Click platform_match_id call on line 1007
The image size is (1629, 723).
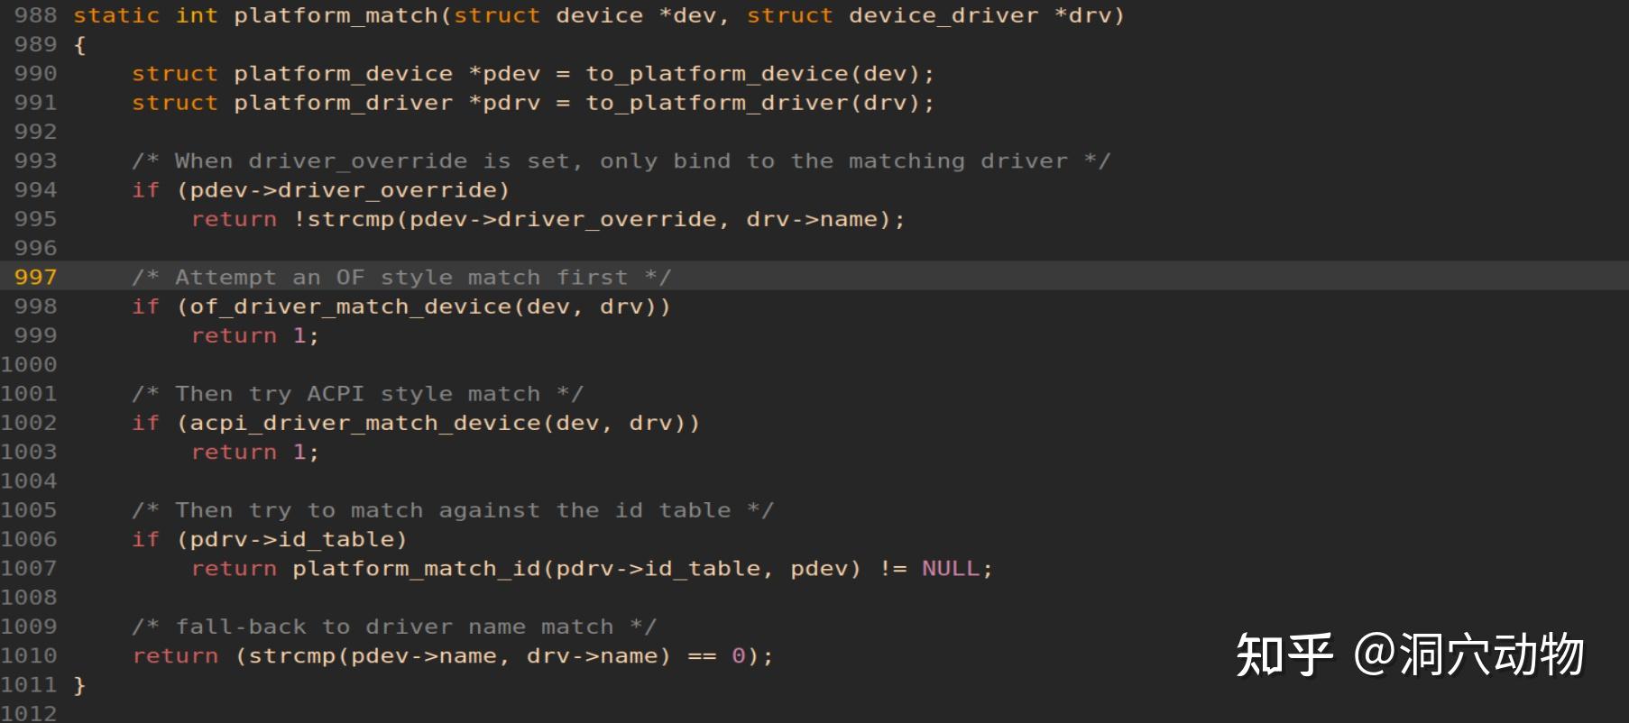[x=576, y=569]
